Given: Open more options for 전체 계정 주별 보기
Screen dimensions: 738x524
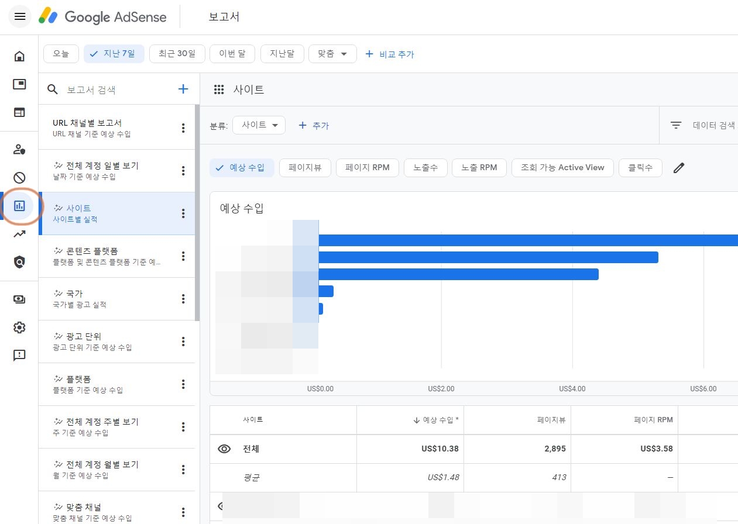Looking at the screenshot, I should pyautogui.click(x=183, y=427).
